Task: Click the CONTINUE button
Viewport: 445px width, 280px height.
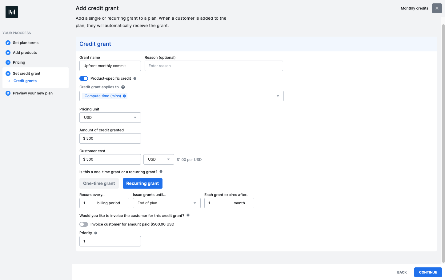Action: click(428, 272)
